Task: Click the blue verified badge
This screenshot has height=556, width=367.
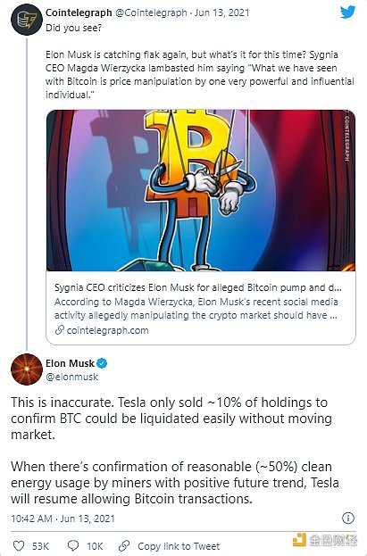Action: (102, 363)
